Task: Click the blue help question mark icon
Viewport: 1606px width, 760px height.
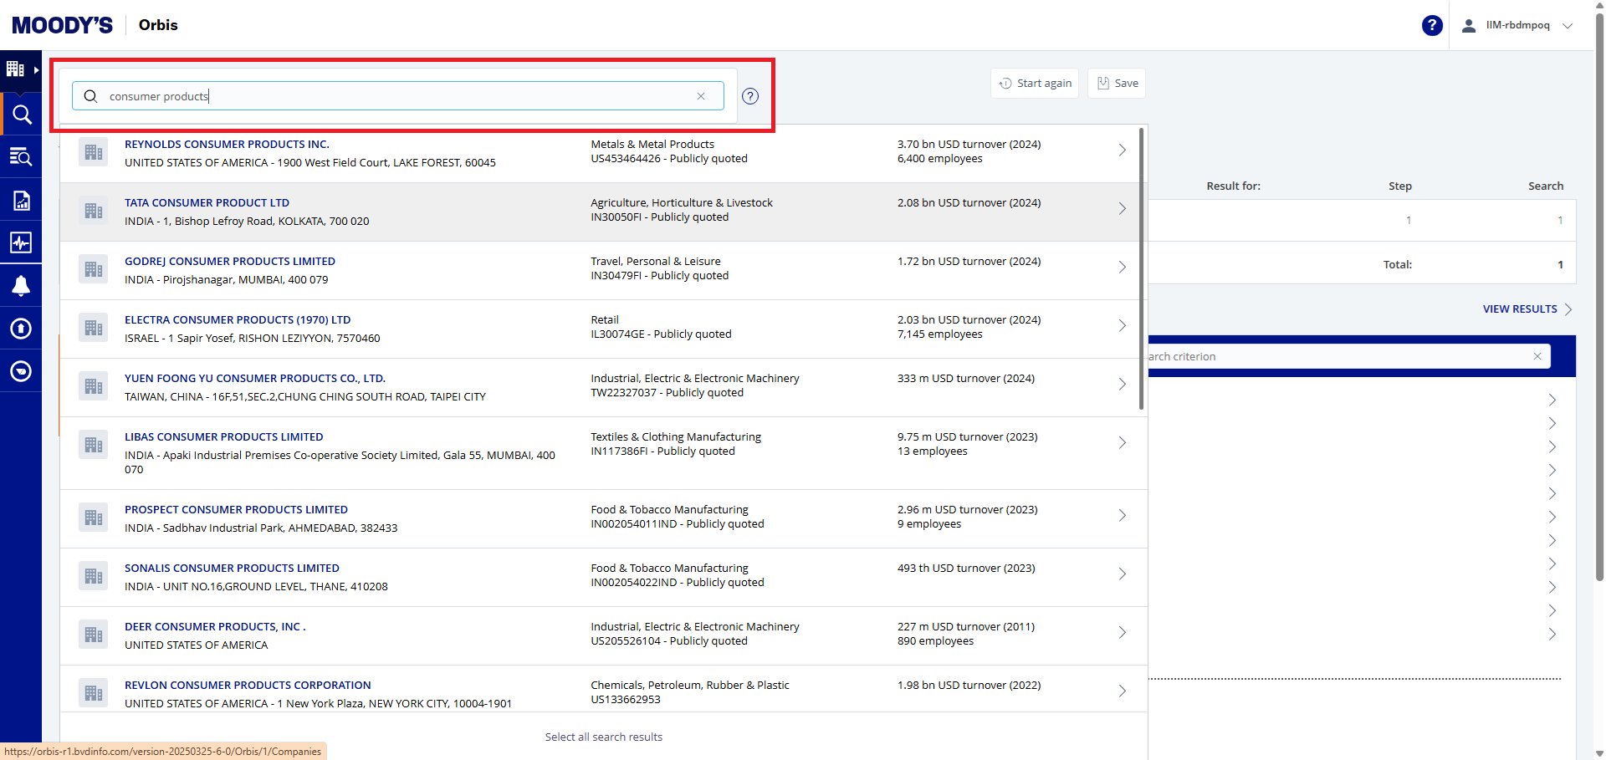Action: [1432, 26]
